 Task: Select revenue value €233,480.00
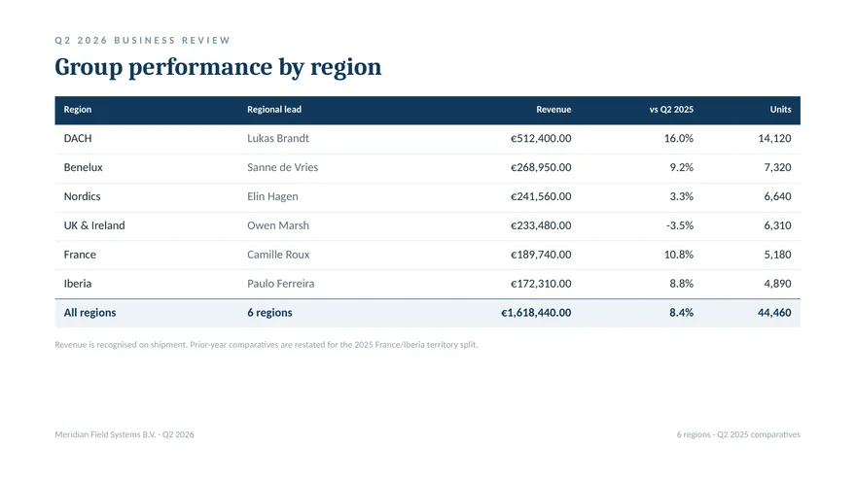click(x=541, y=225)
